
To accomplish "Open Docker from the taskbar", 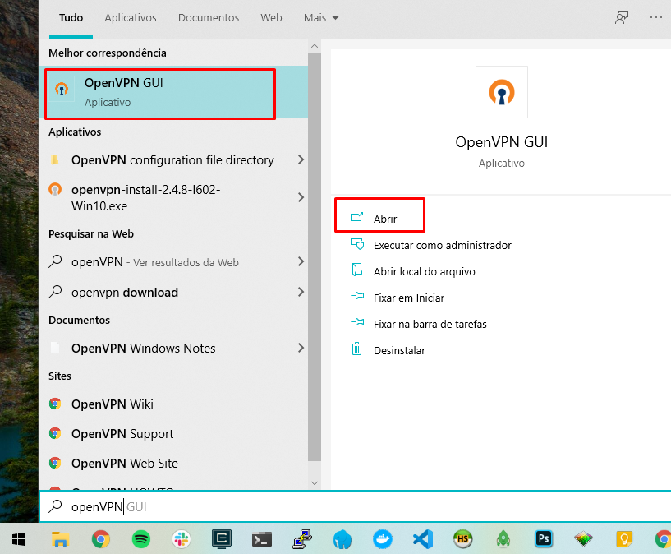I will (383, 539).
